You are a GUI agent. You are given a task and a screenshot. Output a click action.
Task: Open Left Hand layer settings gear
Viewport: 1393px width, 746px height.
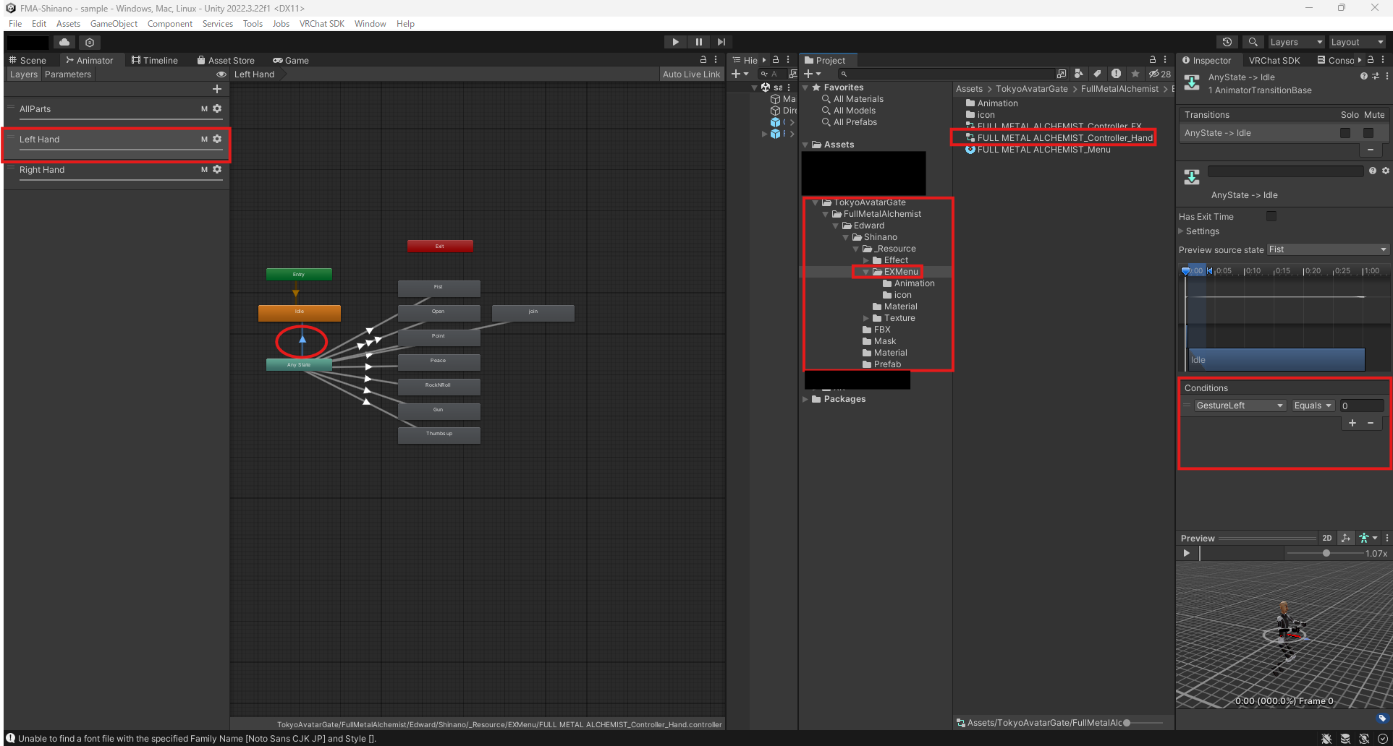[x=217, y=139]
